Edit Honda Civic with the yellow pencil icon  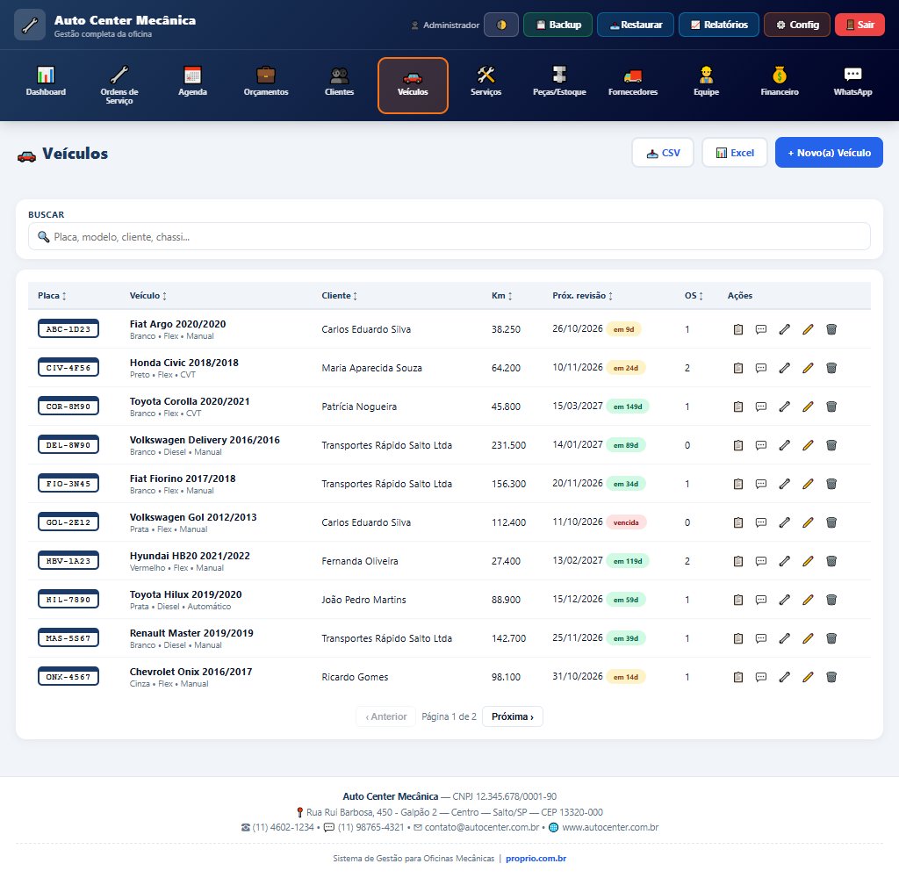tap(808, 368)
